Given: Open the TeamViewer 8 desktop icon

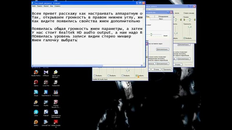Looking at the screenshot, I should (x=46, y=92).
